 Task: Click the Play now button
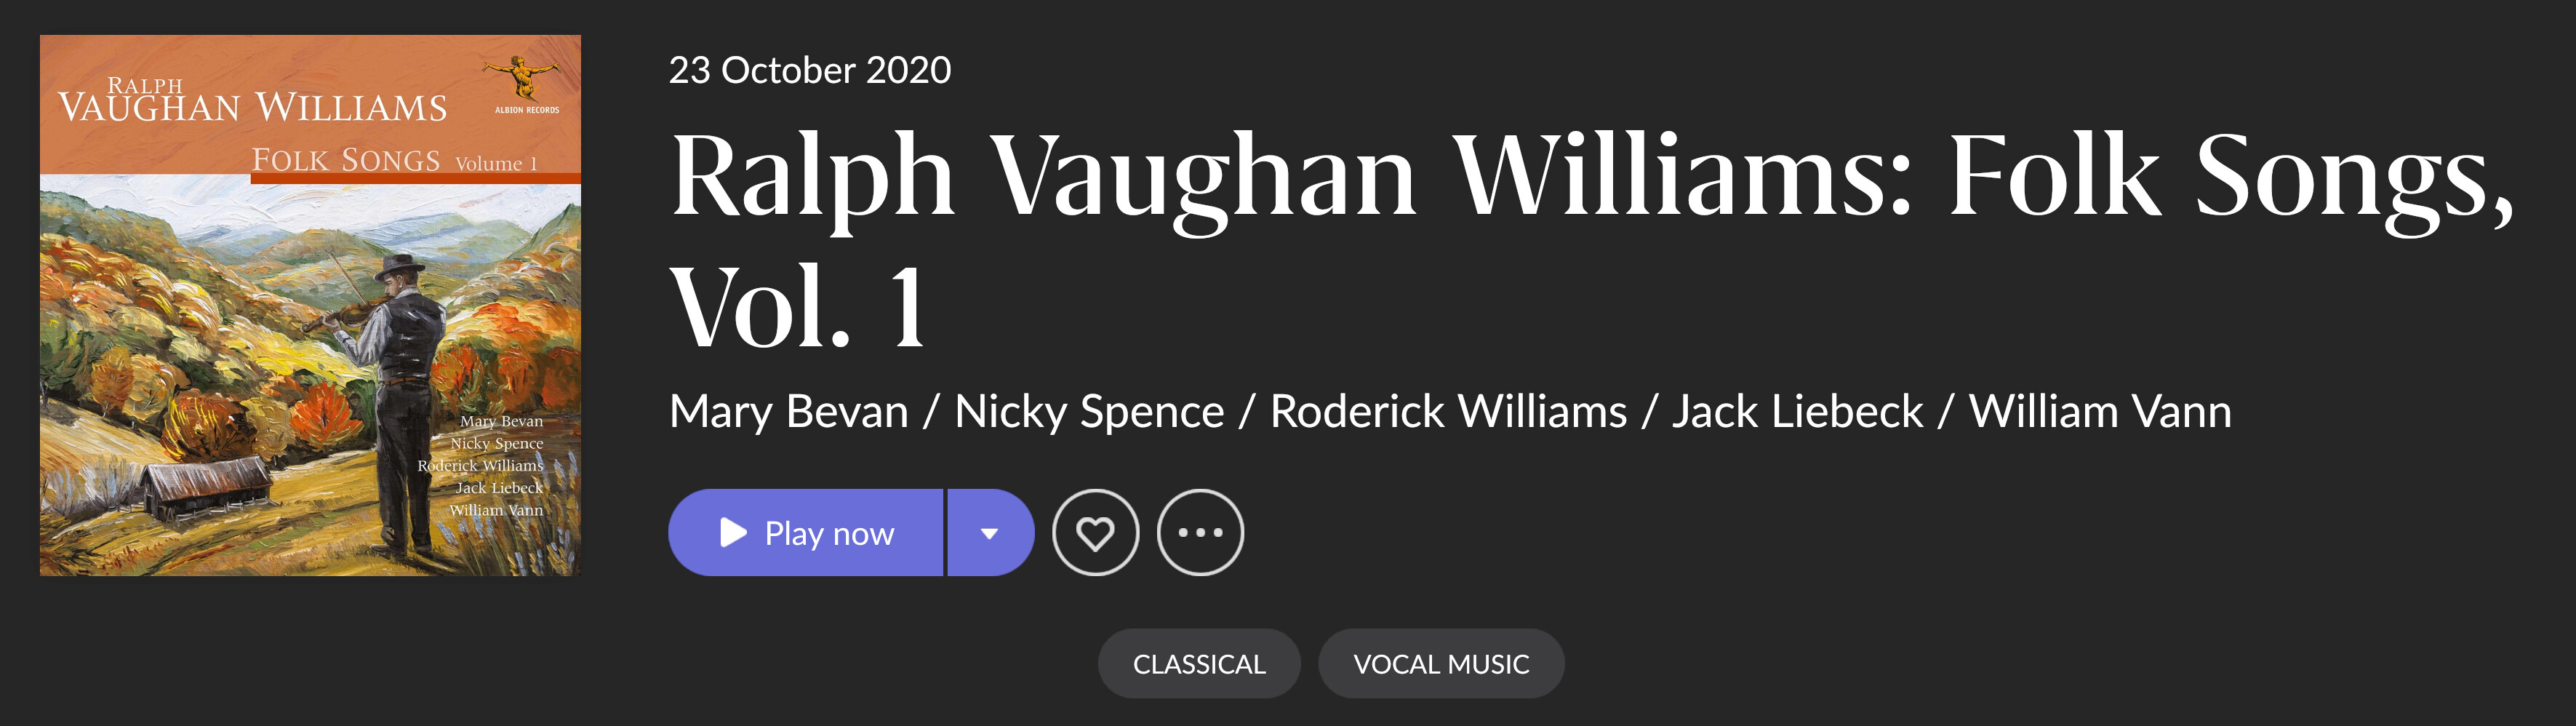tap(806, 532)
